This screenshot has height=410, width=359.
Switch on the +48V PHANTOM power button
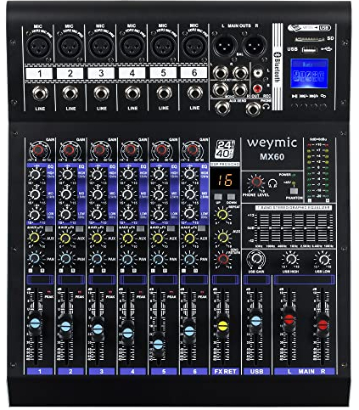tap(294, 191)
